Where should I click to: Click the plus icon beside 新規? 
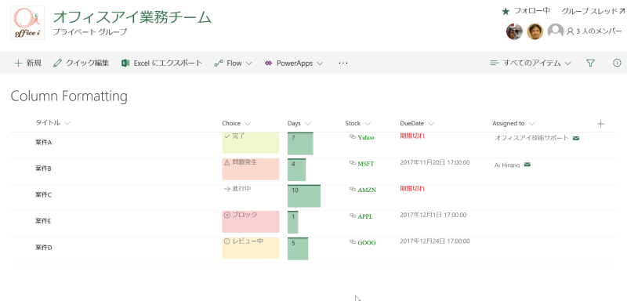[x=18, y=63]
